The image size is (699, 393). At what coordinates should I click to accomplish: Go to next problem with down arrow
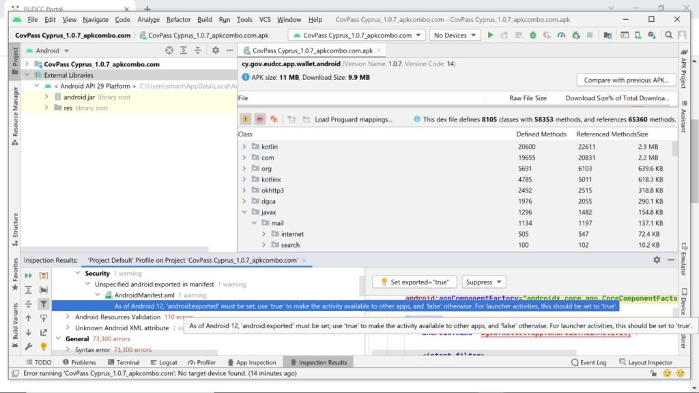pyautogui.click(x=29, y=332)
